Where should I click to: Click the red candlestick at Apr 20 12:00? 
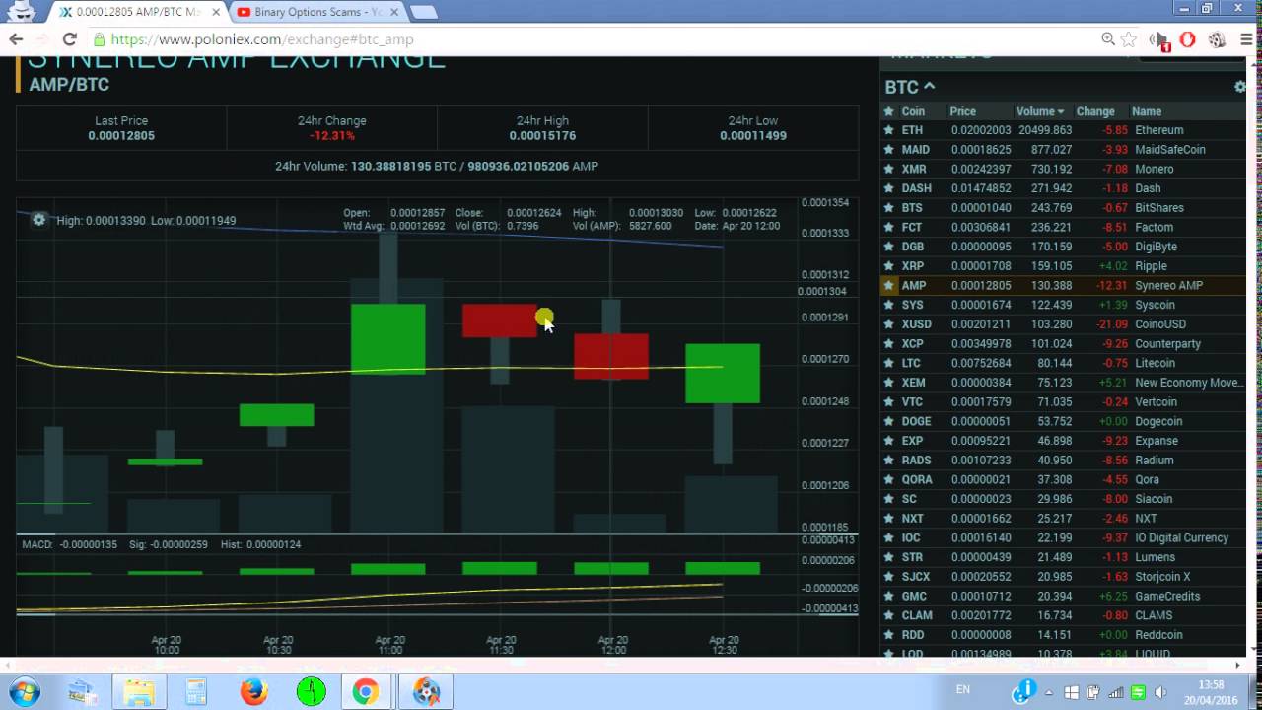pyautogui.click(x=611, y=356)
